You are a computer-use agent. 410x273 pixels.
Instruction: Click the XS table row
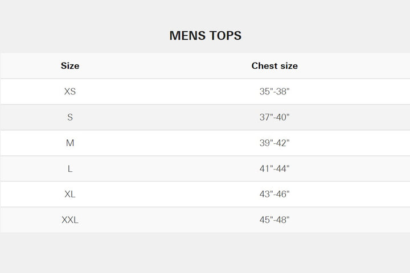[x=171, y=92]
